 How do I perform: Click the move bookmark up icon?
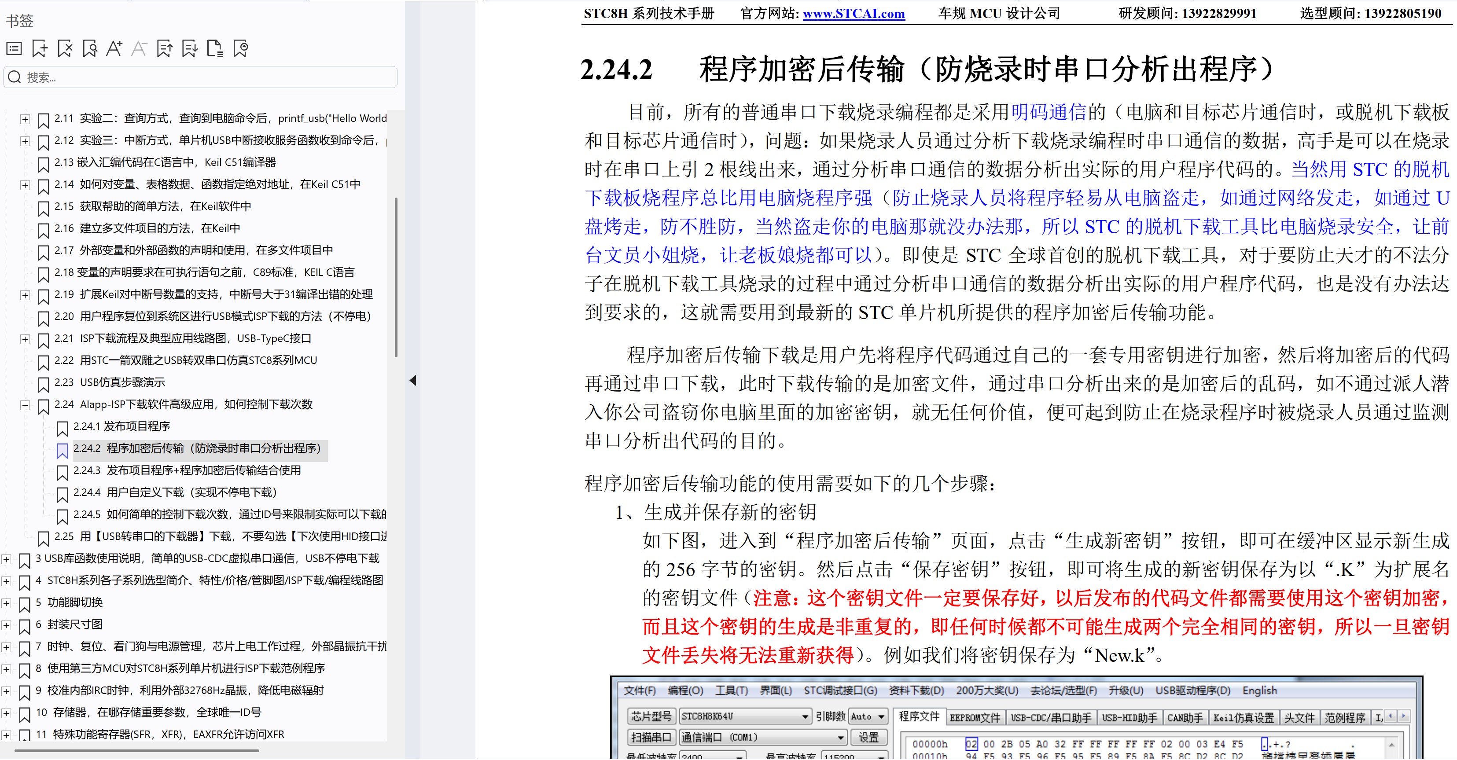coord(165,49)
